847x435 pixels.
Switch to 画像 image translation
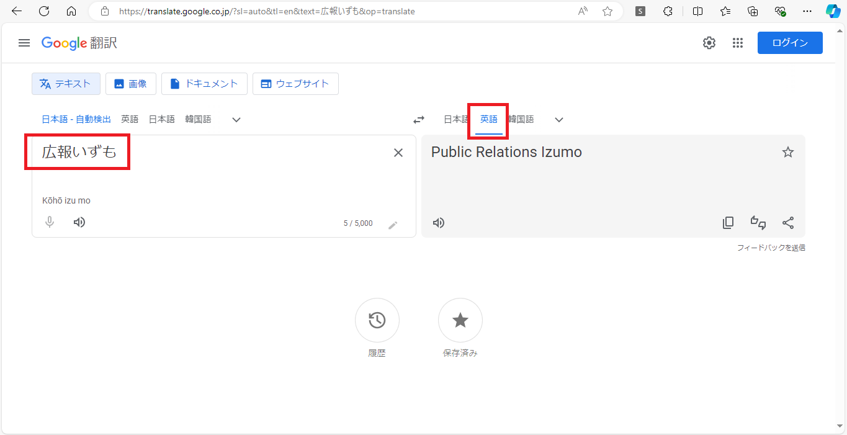131,84
